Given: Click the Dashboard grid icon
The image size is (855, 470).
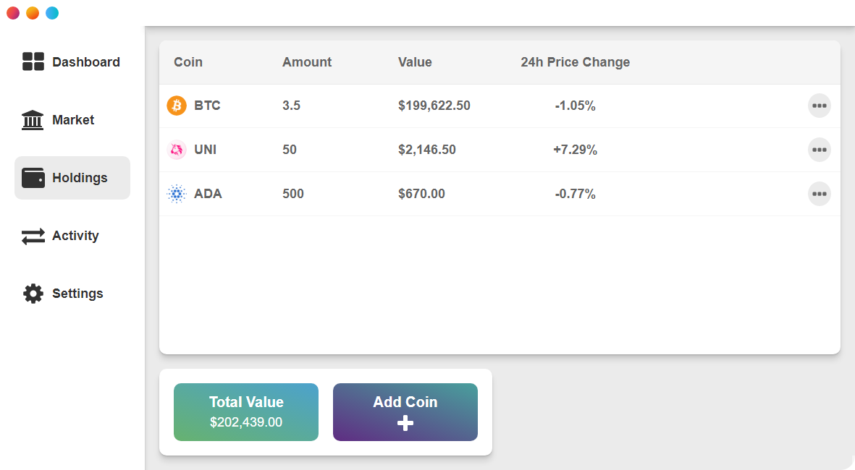Looking at the screenshot, I should click(x=33, y=61).
